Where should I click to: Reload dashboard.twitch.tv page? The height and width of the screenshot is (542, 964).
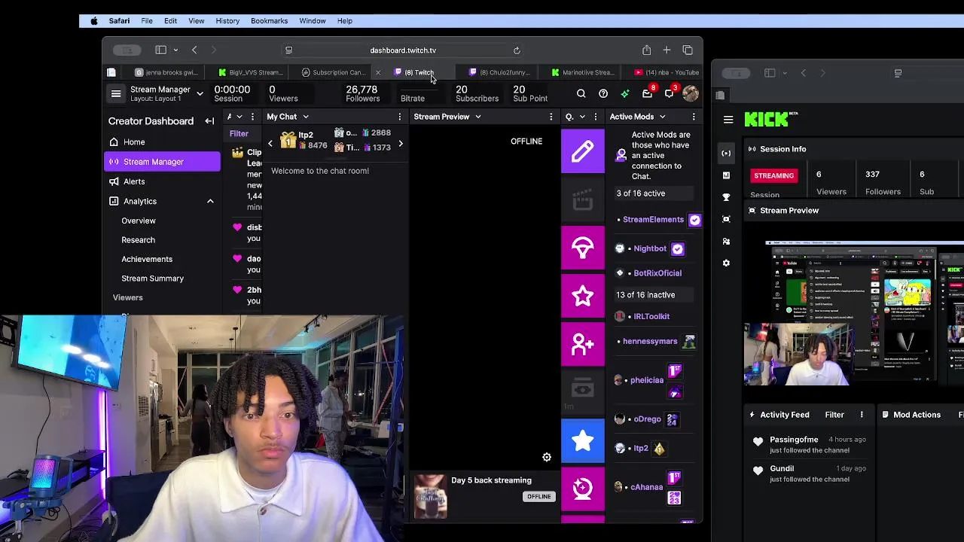[x=517, y=50]
